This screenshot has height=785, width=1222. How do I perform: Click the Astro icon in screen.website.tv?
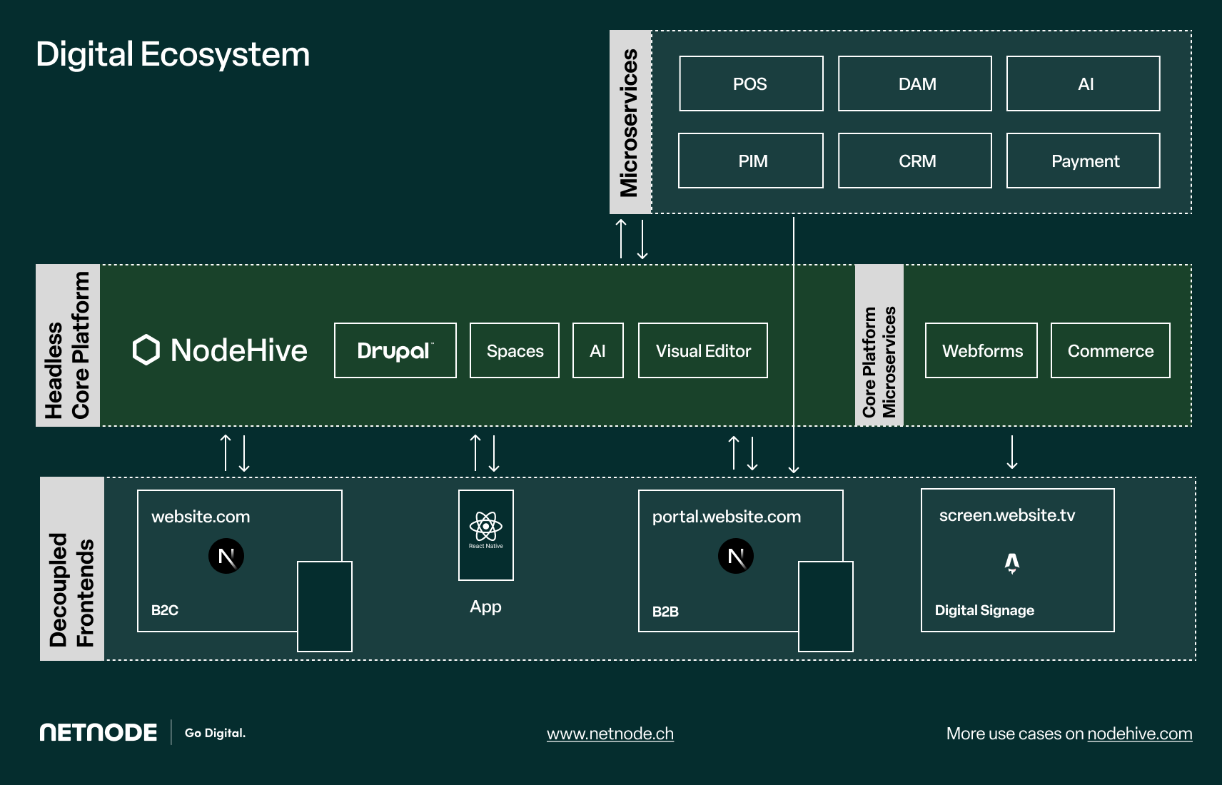[x=1012, y=563]
